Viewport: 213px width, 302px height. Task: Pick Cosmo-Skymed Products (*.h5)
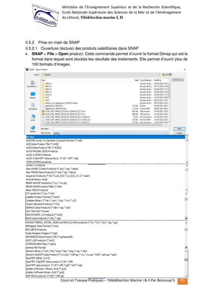pyautogui.click(x=42, y=204)
